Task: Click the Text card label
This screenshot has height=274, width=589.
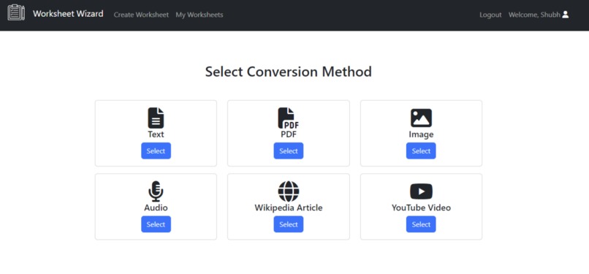Action: [156, 134]
